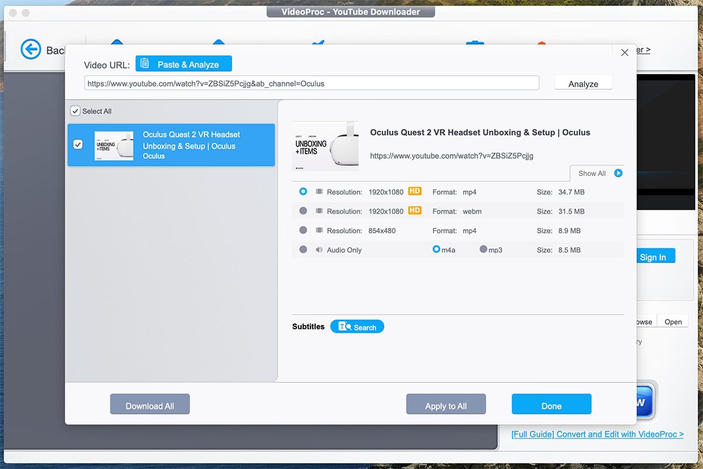Click the HD badge on the mp4 row
This screenshot has width=703, height=469.
[x=415, y=191]
